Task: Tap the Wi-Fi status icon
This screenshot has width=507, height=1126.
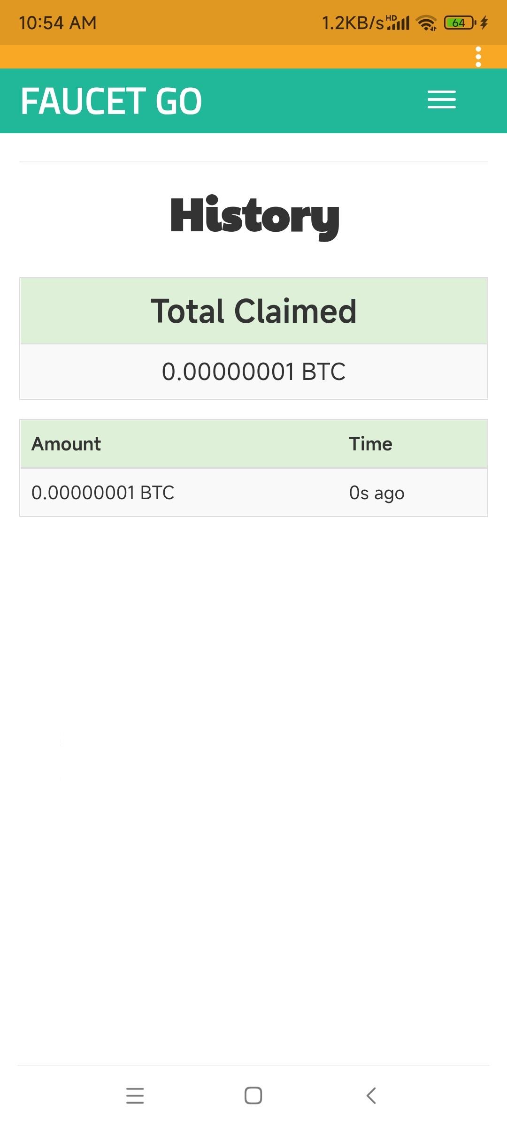Action: click(x=426, y=23)
